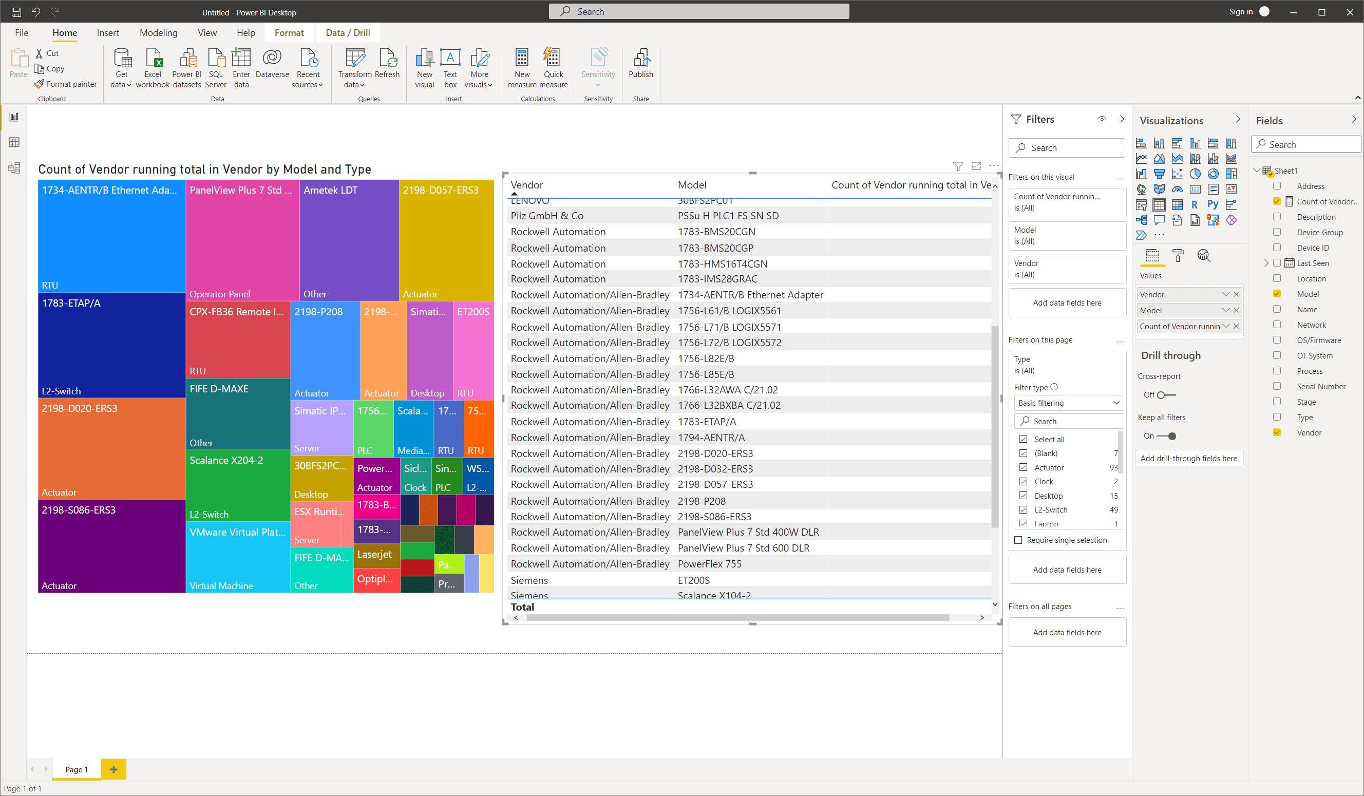Choose the Card 123 visualization
The image size is (1364, 796).
(x=1195, y=189)
